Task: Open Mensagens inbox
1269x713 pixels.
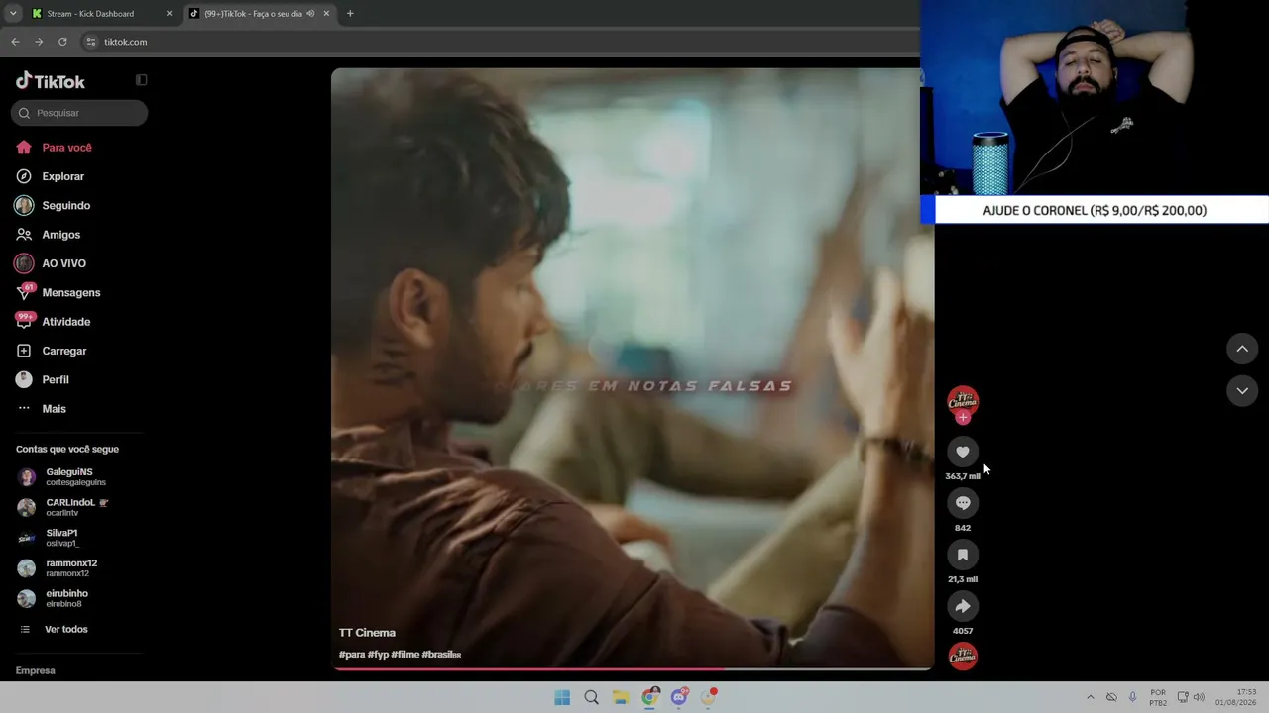Action: pos(70,293)
